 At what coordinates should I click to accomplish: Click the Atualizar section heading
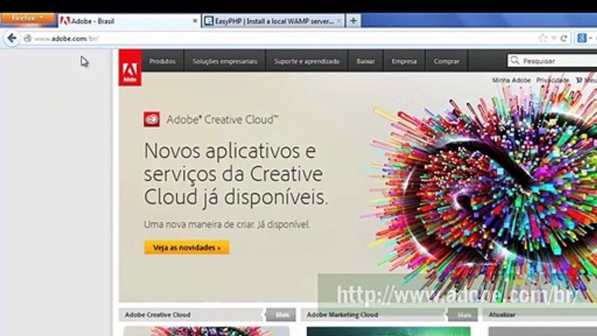pos(502,315)
